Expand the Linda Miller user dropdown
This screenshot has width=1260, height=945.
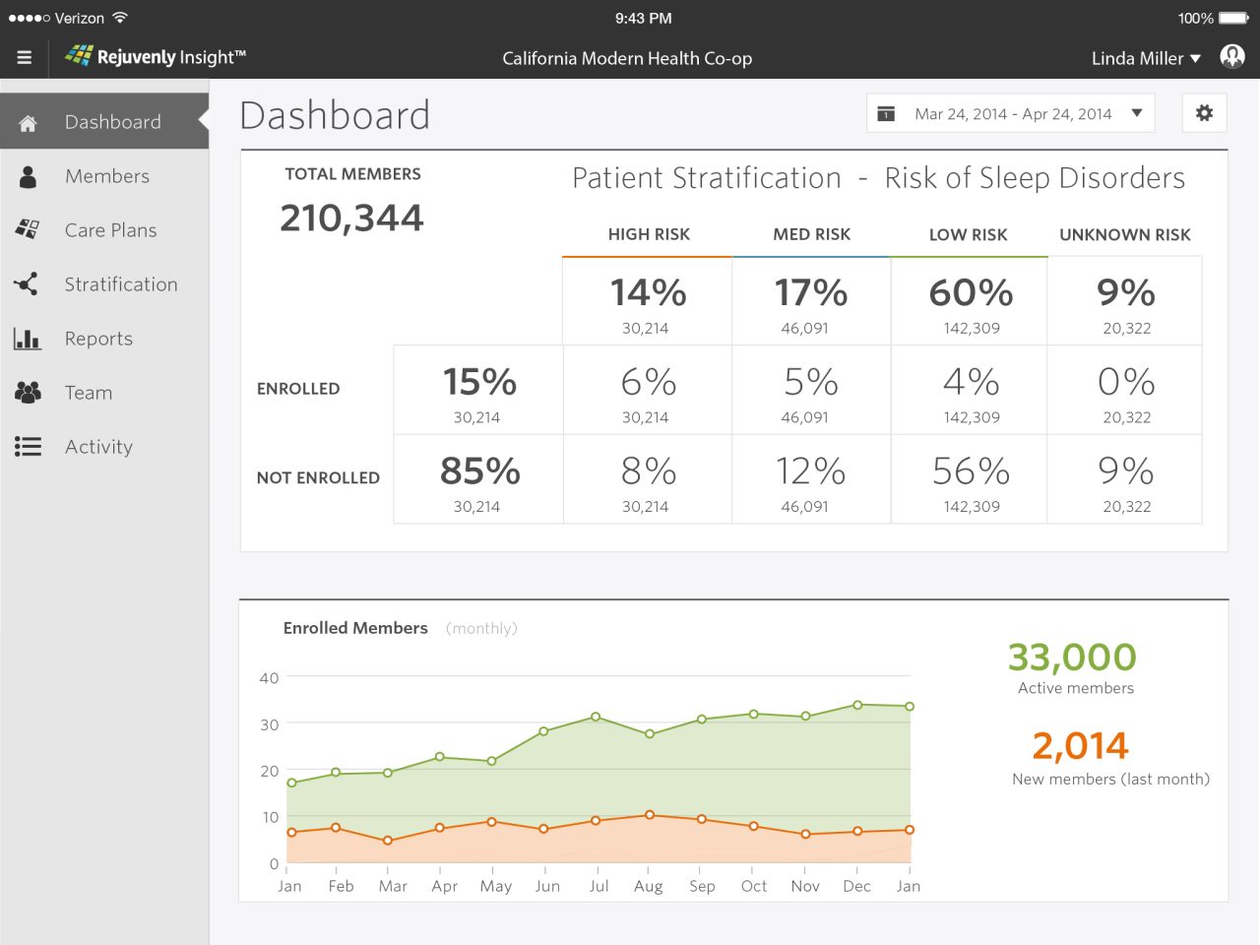click(x=1146, y=58)
